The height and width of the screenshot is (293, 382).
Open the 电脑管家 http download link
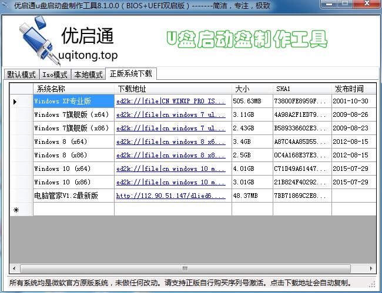(171, 196)
